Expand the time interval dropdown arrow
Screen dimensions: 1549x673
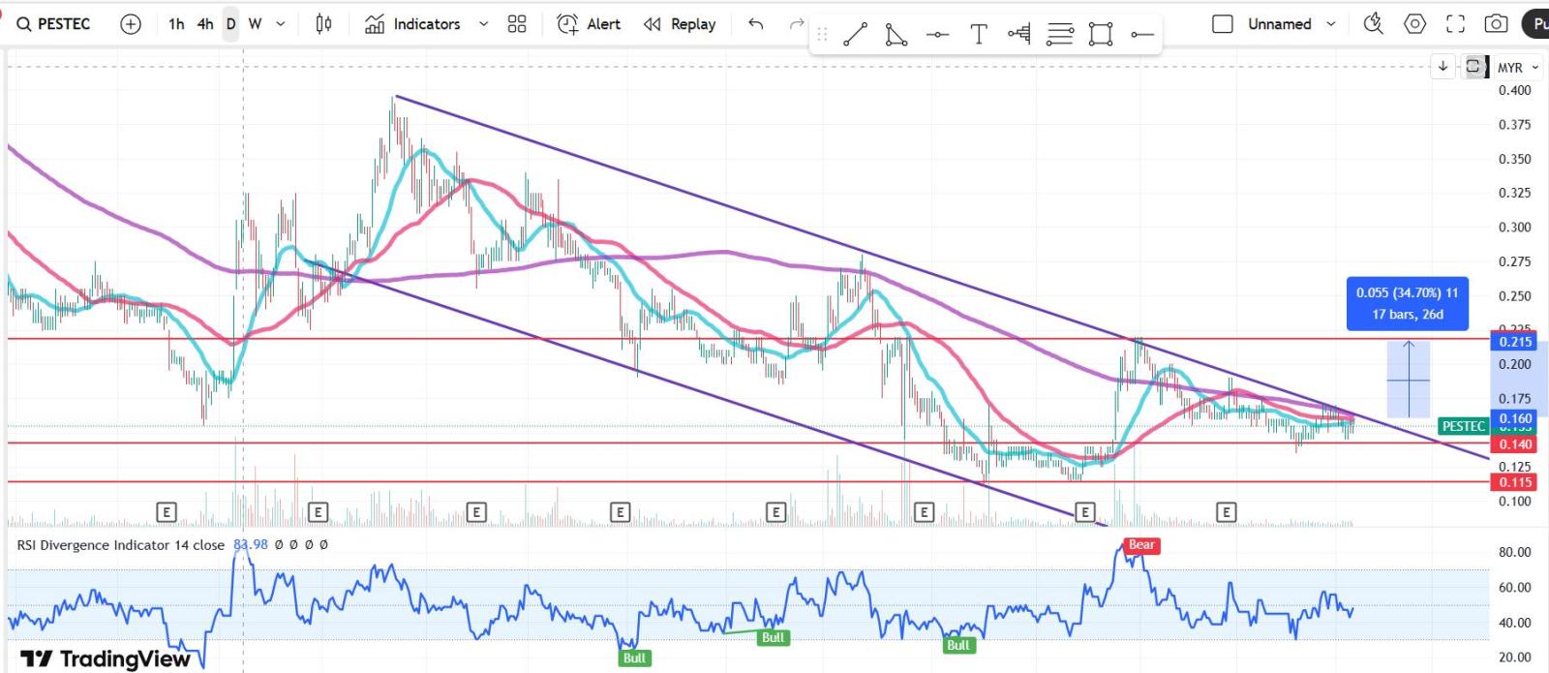click(281, 24)
